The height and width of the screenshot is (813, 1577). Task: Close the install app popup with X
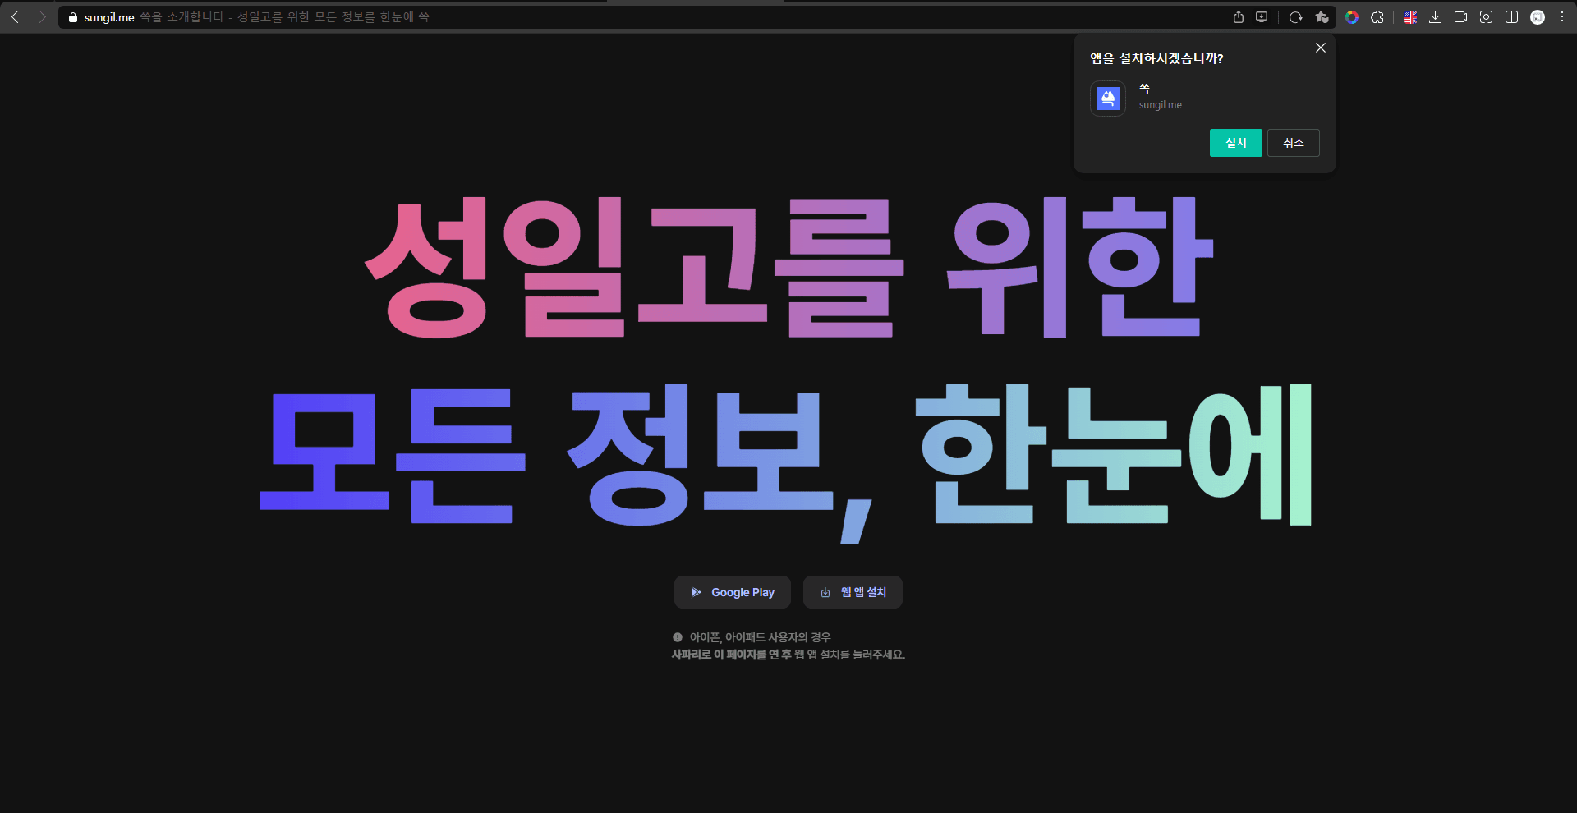tap(1321, 48)
